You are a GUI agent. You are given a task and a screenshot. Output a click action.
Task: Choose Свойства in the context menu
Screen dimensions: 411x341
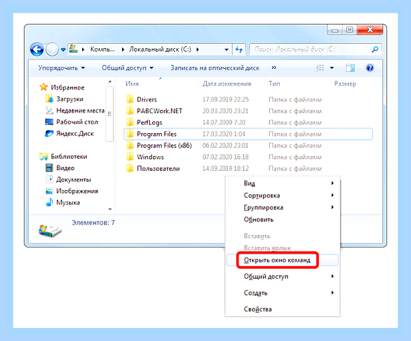(x=282, y=309)
